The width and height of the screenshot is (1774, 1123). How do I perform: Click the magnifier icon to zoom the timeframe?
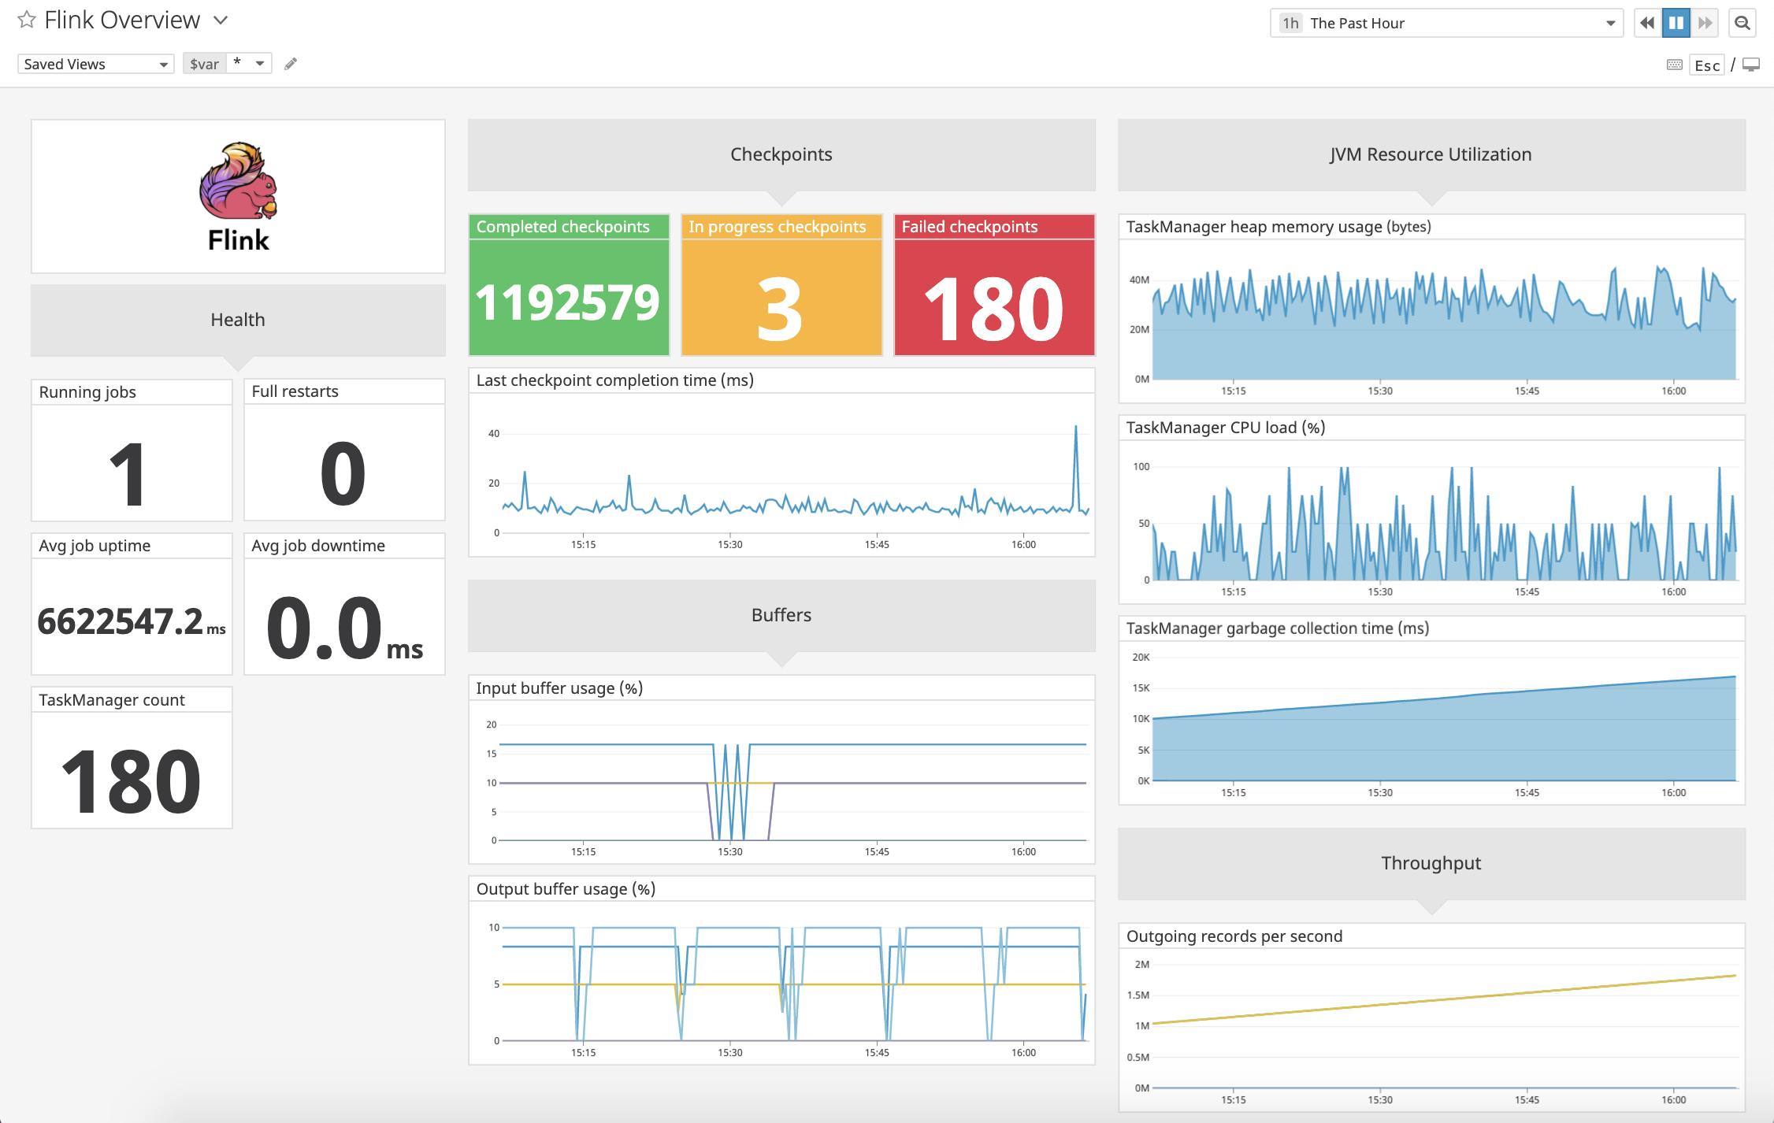(1743, 24)
